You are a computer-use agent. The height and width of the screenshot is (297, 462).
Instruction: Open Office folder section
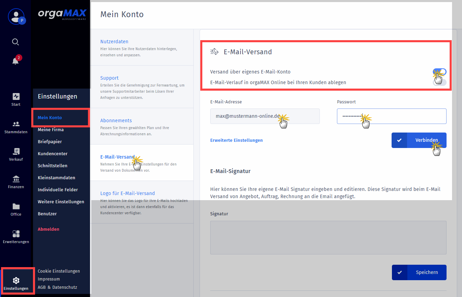pyautogui.click(x=16, y=209)
